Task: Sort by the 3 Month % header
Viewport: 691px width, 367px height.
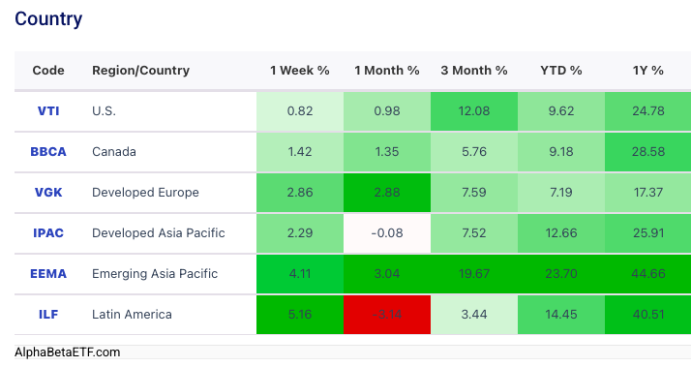Action: (x=474, y=71)
